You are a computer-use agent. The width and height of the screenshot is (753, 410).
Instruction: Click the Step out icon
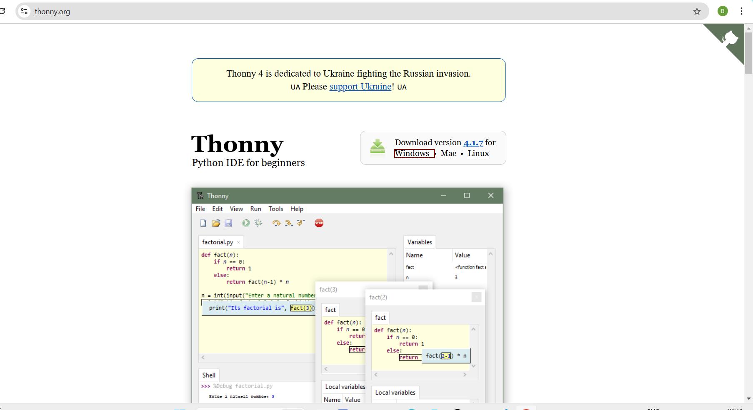[301, 223]
